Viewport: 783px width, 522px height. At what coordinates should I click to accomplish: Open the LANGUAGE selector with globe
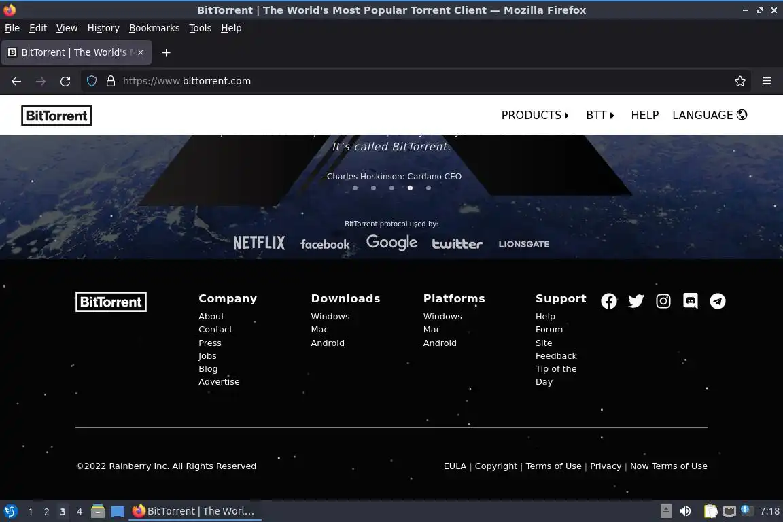point(710,115)
